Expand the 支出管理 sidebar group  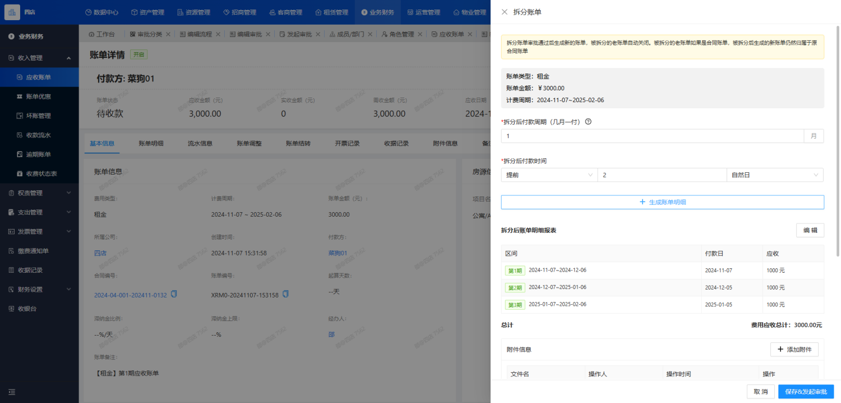(x=39, y=212)
